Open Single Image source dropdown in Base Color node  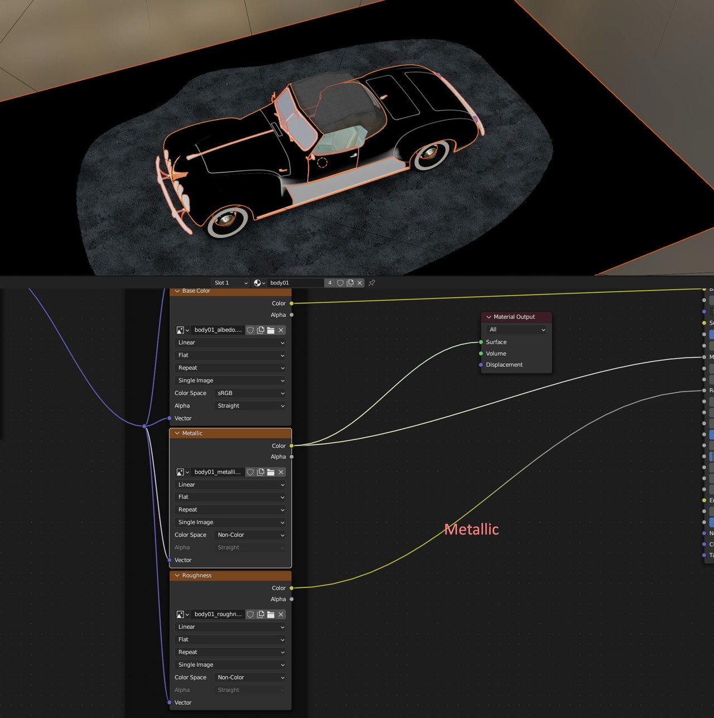(230, 380)
